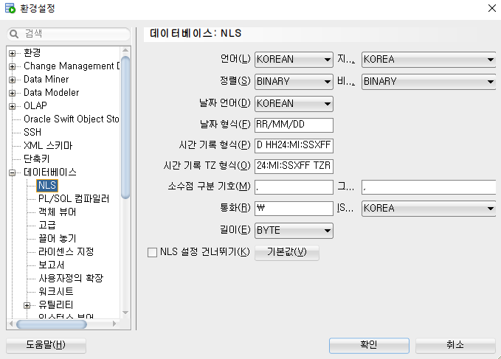501x359 pixels.
Task: Click the 취소 button
Action: point(455,346)
